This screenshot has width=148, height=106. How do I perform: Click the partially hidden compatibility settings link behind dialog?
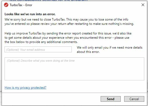pos(48,1)
